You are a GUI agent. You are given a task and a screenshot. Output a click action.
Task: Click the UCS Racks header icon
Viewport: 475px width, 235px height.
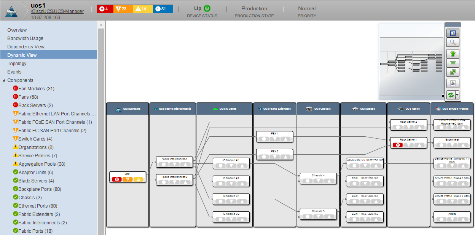click(401, 109)
